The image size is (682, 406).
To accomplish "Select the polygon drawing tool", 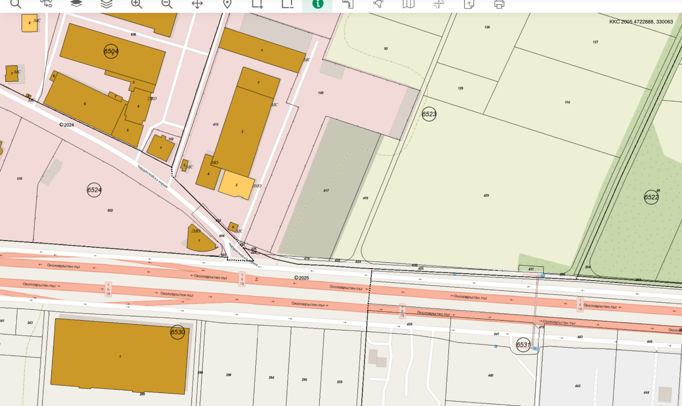I will pos(378,4).
